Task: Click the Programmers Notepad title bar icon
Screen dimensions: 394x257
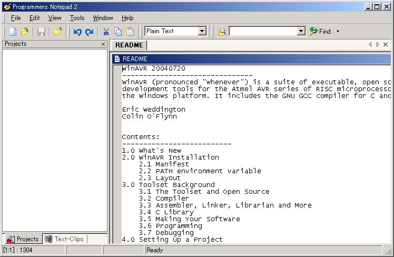Action: click(7, 7)
